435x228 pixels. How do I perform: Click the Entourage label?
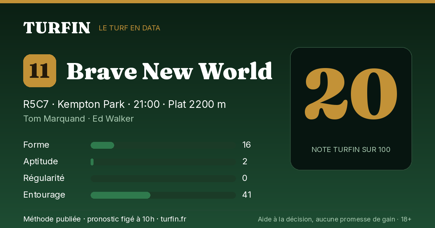[44, 195]
